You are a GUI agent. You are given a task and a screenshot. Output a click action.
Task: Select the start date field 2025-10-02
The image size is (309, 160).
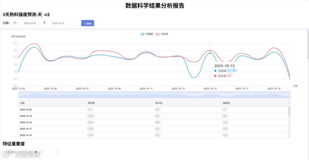[x=30, y=23]
